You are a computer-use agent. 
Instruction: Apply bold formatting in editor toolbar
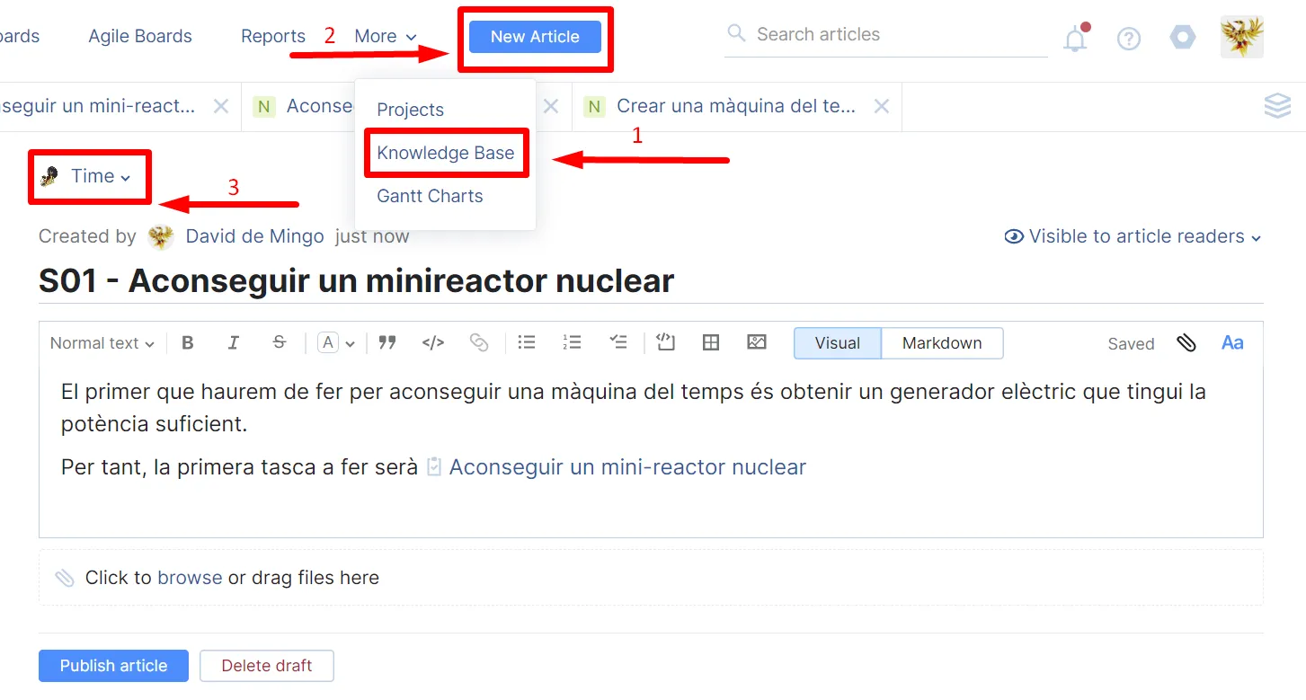click(188, 342)
